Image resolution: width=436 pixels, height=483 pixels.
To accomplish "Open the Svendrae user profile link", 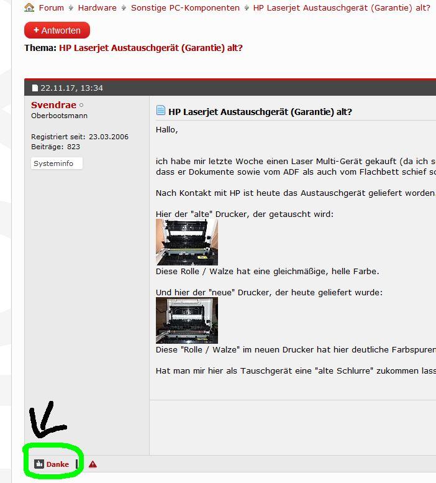I will (x=53, y=105).
